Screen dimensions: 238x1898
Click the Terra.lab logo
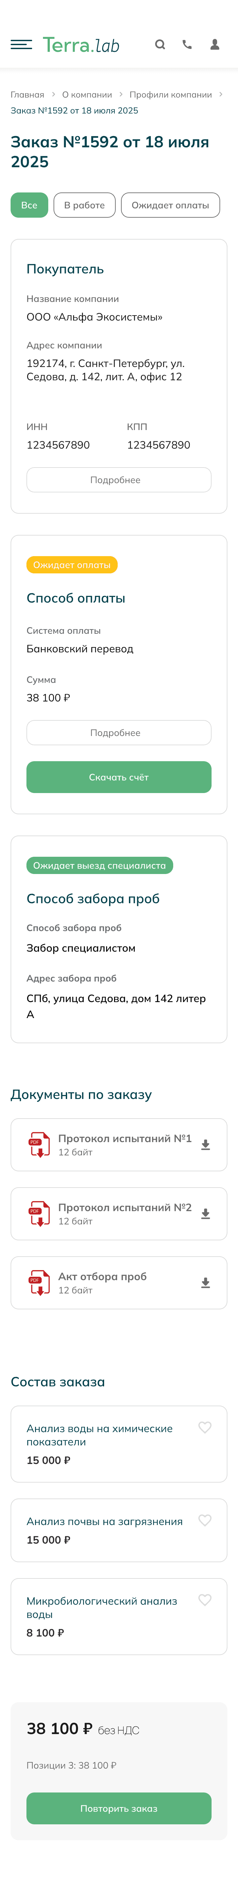(81, 45)
